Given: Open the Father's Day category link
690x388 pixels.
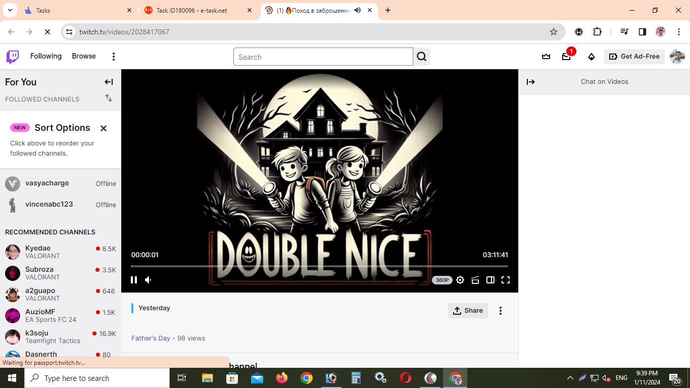Looking at the screenshot, I should click(151, 338).
